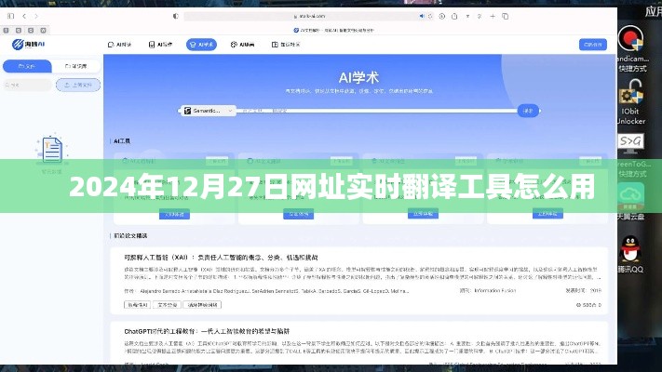Go back with the browser back arrow
The height and width of the screenshot is (372, 662).
click(x=24, y=16)
